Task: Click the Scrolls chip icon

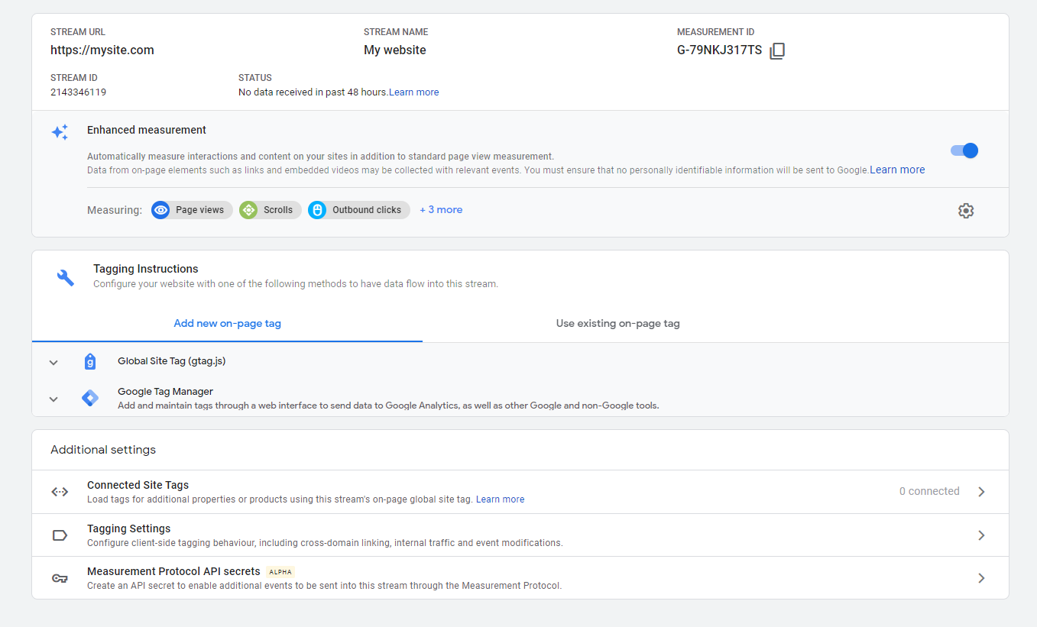Action: 248,210
